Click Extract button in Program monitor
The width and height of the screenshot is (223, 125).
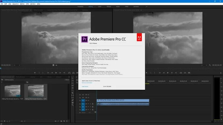(x=185, y=73)
